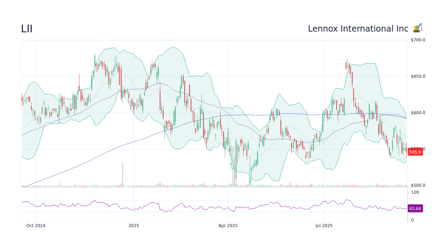
Task: Click the purple 40.64 RSI value badge
Action: [x=415, y=209]
